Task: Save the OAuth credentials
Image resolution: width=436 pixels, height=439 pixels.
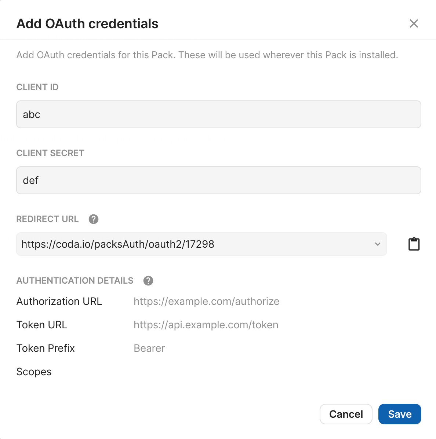Action: tap(400, 414)
